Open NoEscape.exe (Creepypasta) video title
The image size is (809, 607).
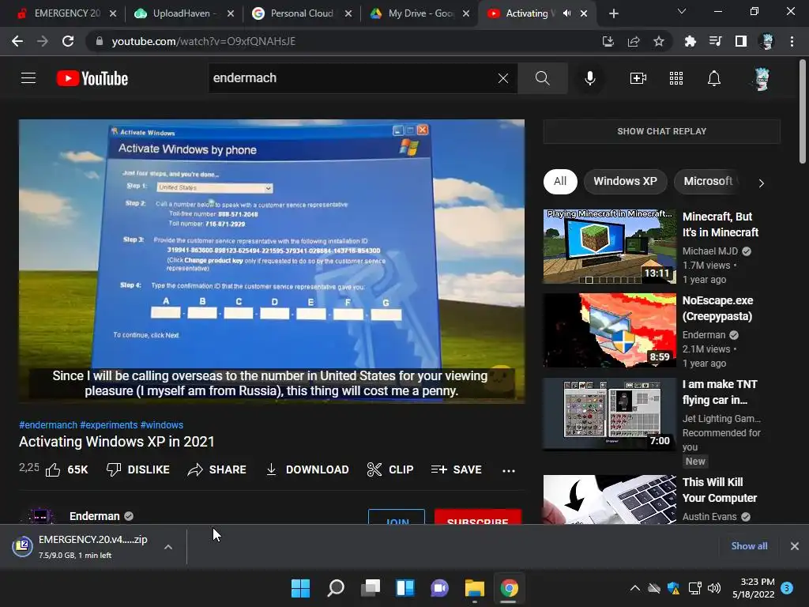click(x=717, y=308)
